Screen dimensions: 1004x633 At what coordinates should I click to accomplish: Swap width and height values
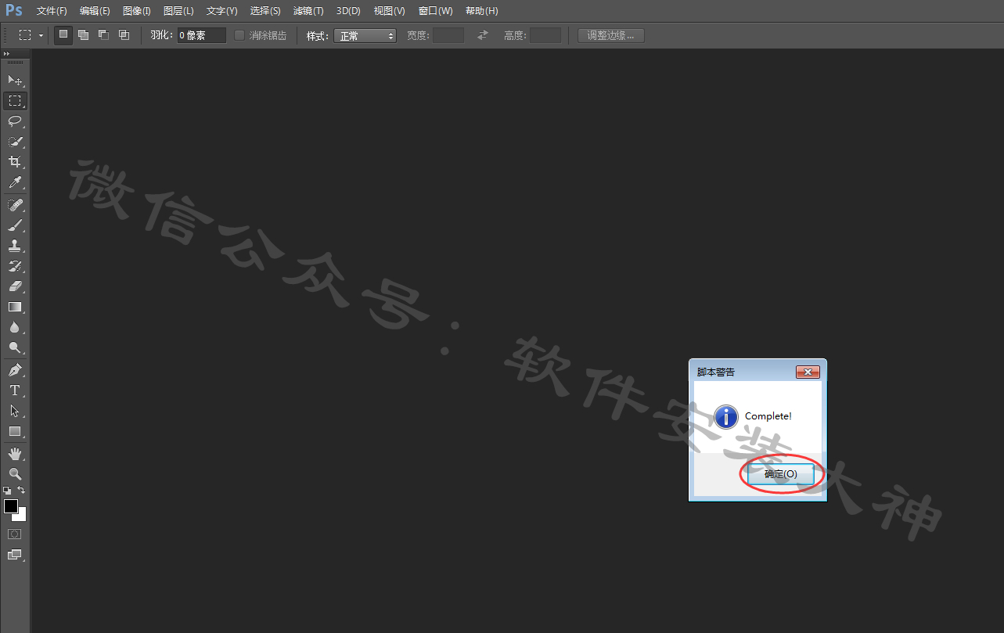click(x=483, y=35)
